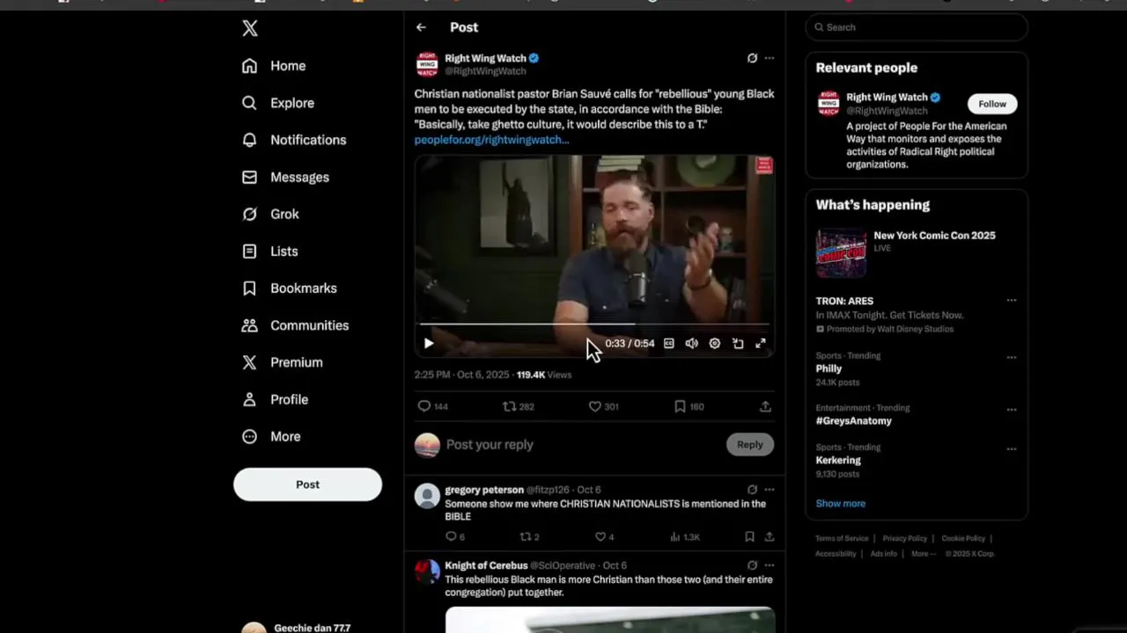This screenshot has height=633, width=1127.
Task: Click the Bookmarks sidebar icon
Action: click(x=250, y=288)
